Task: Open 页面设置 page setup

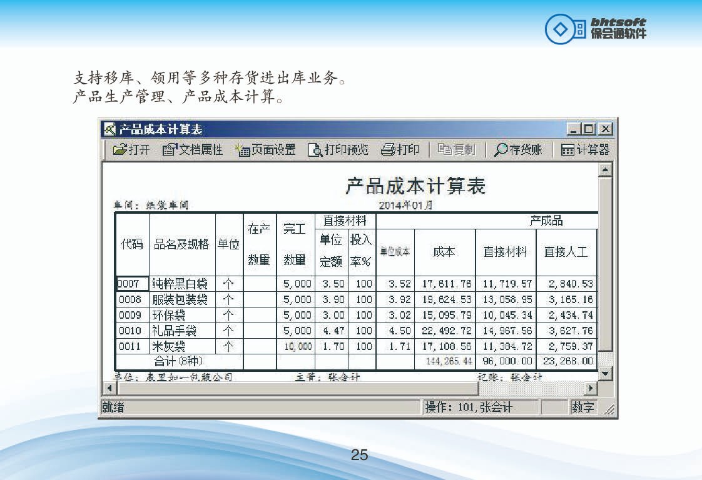Action: pos(265,150)
